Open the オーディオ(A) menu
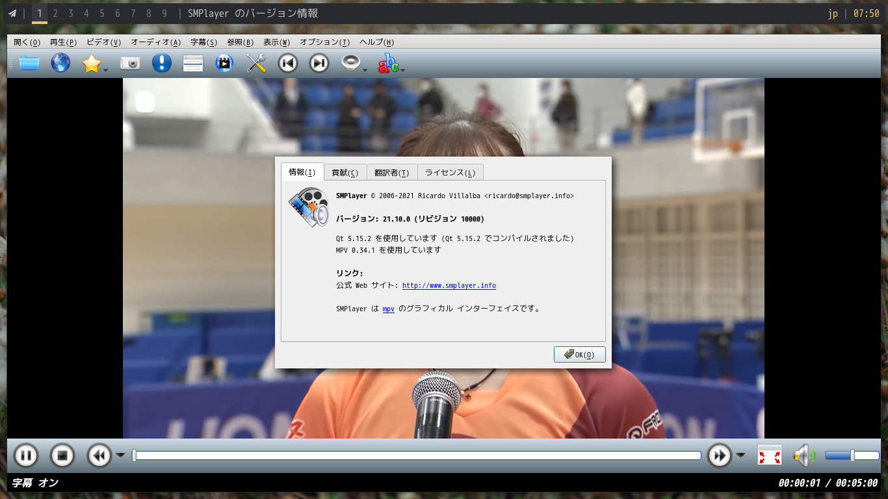Screen dimensions: 888x499 tap(155, 42)
